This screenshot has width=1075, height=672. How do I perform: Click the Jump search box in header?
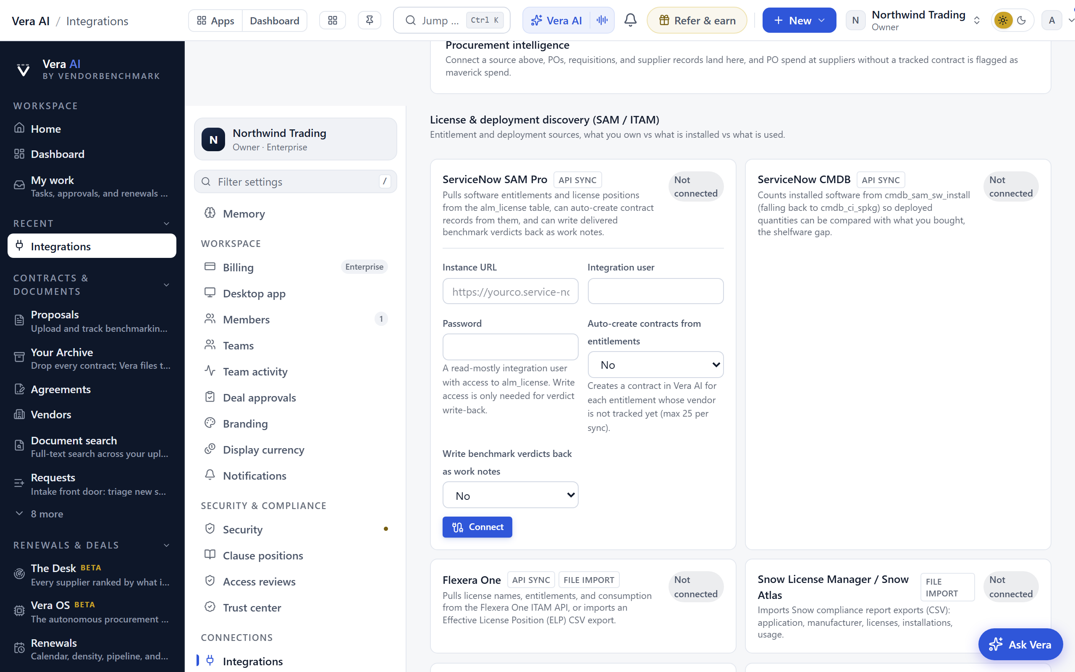451,21
